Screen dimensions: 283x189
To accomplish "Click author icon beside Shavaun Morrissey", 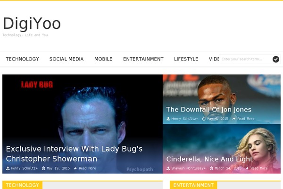I will 168,168.
